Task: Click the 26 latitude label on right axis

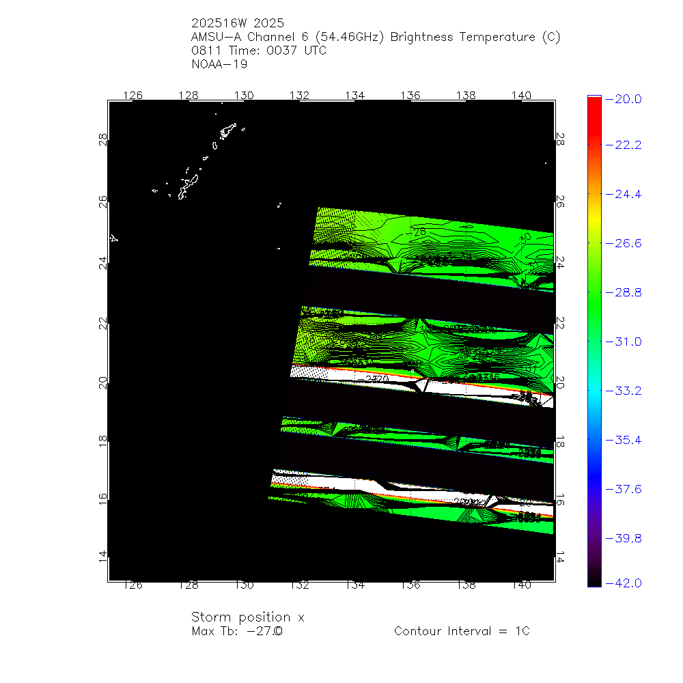Action: click(x=561, y=201)
